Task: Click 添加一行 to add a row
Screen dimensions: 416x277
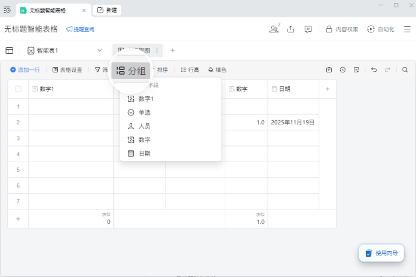Action: pyautogui.click(x=25, y=70)
